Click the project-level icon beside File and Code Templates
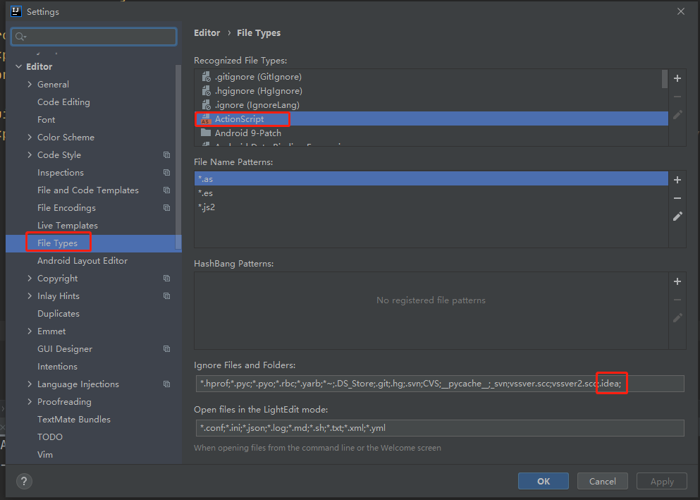 pyautogui.click(x=166, y=190)
